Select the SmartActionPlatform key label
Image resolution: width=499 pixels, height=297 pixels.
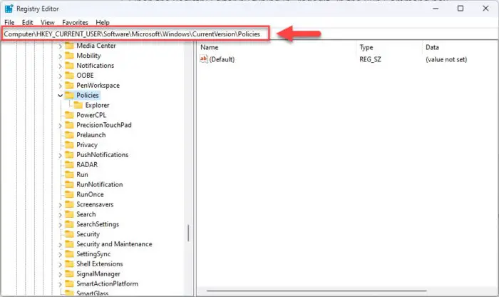pos(107,283)
